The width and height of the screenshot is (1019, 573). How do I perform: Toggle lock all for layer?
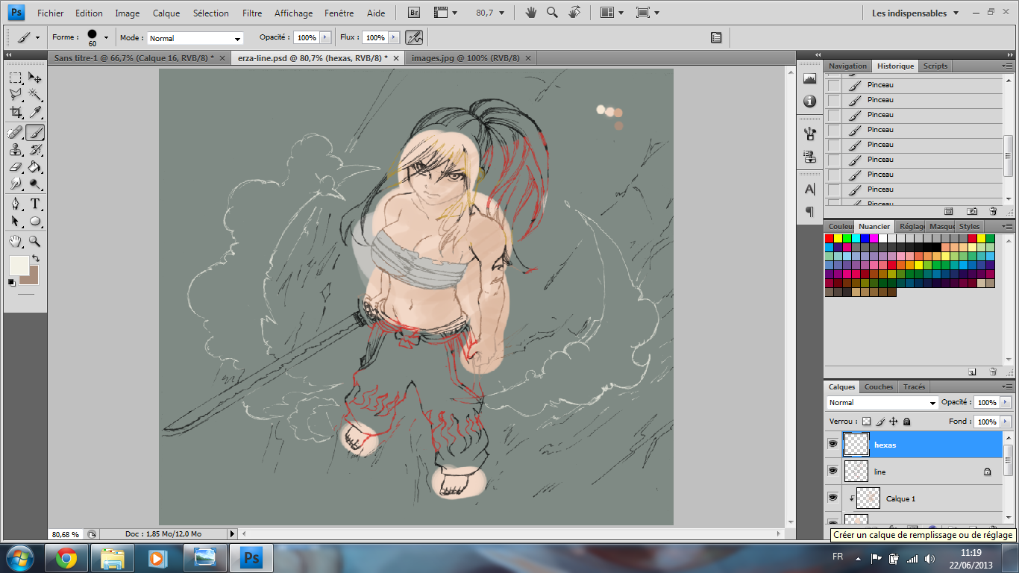(x=907, y=422)
